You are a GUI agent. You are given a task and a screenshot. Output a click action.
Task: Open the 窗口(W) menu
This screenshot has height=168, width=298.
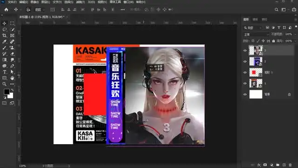coord(129,2)
